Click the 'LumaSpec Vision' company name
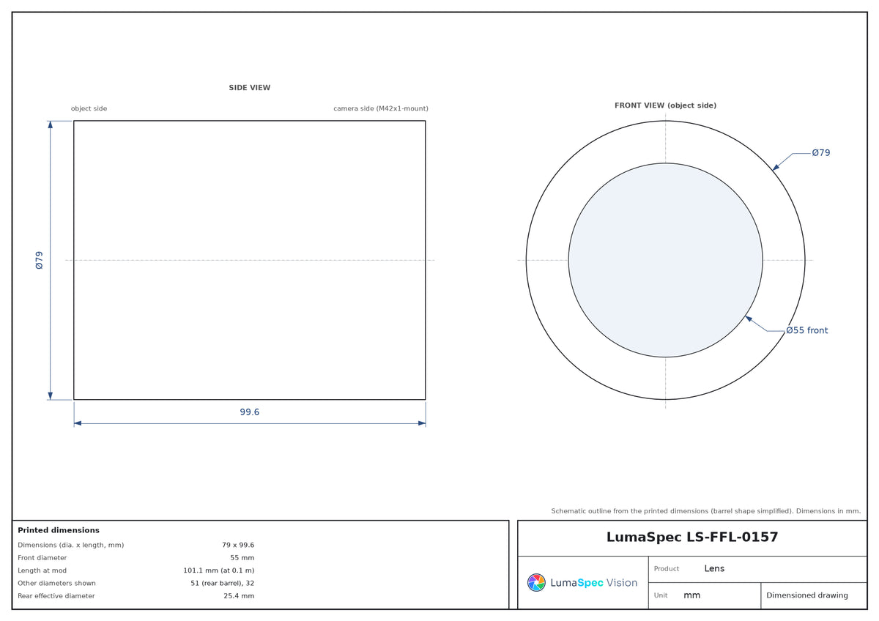 coord(593,583)
